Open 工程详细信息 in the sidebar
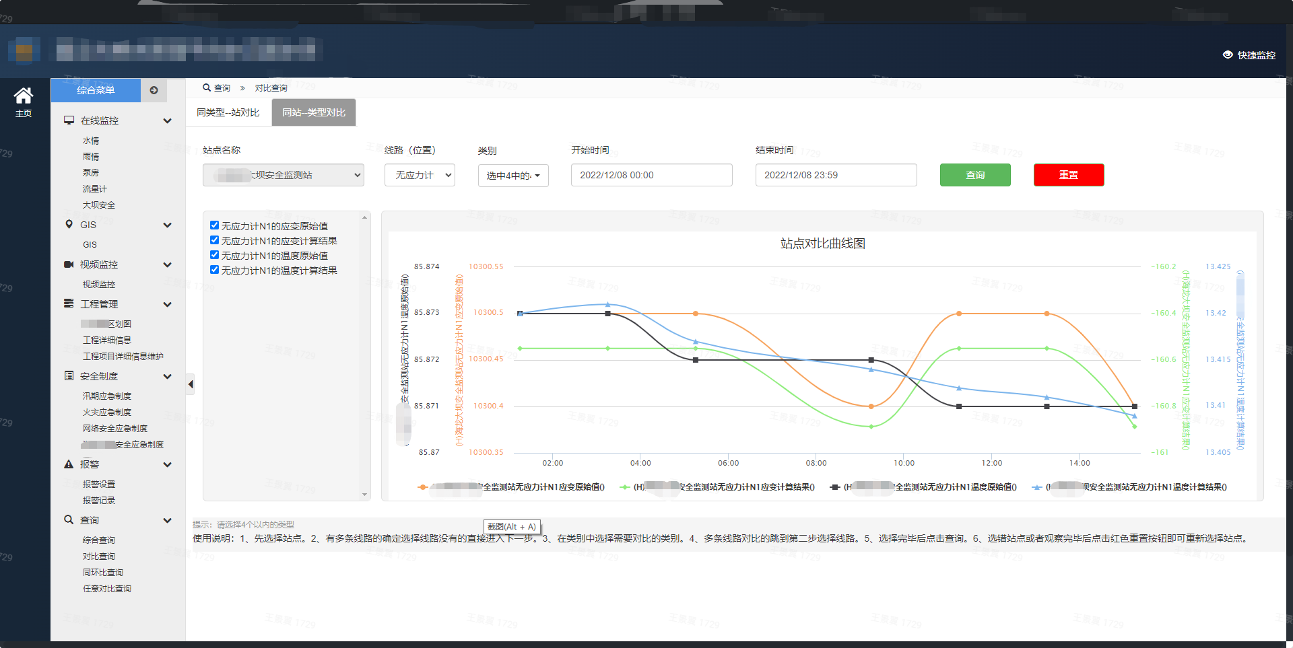The height and width of the screenshot is (648, 1293). point(107,340)
